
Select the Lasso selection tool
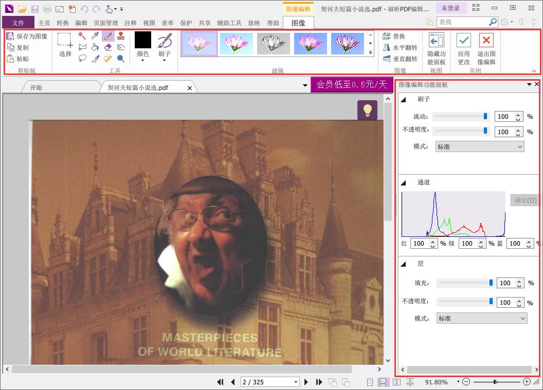click(83, 59)
